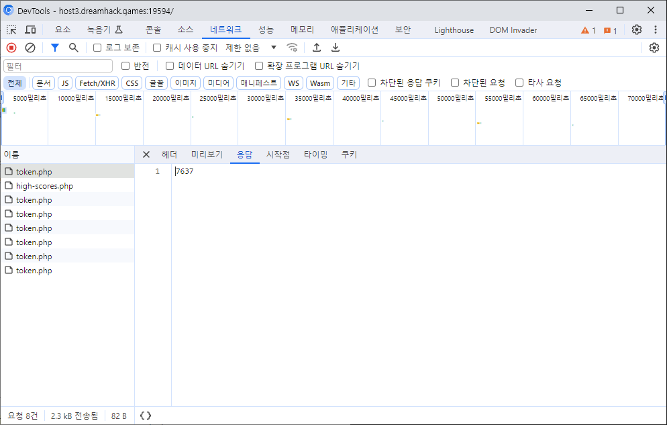The width and height of the screenshot is (667, 425).
Task: Click the 필터 text input field
Action: 58,66
